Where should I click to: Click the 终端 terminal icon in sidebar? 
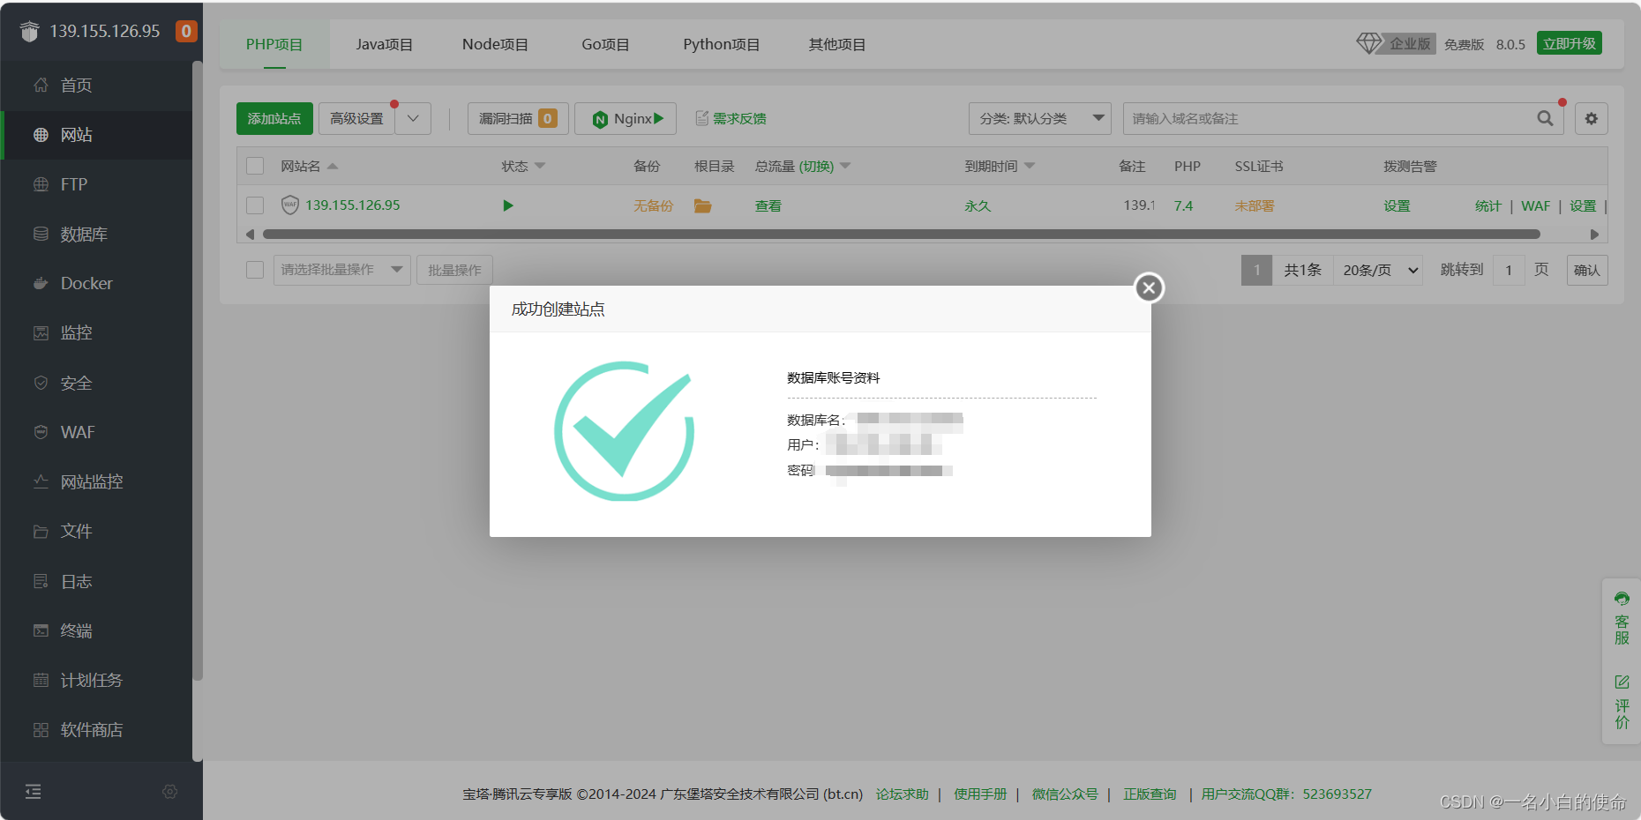click(41, 630)
